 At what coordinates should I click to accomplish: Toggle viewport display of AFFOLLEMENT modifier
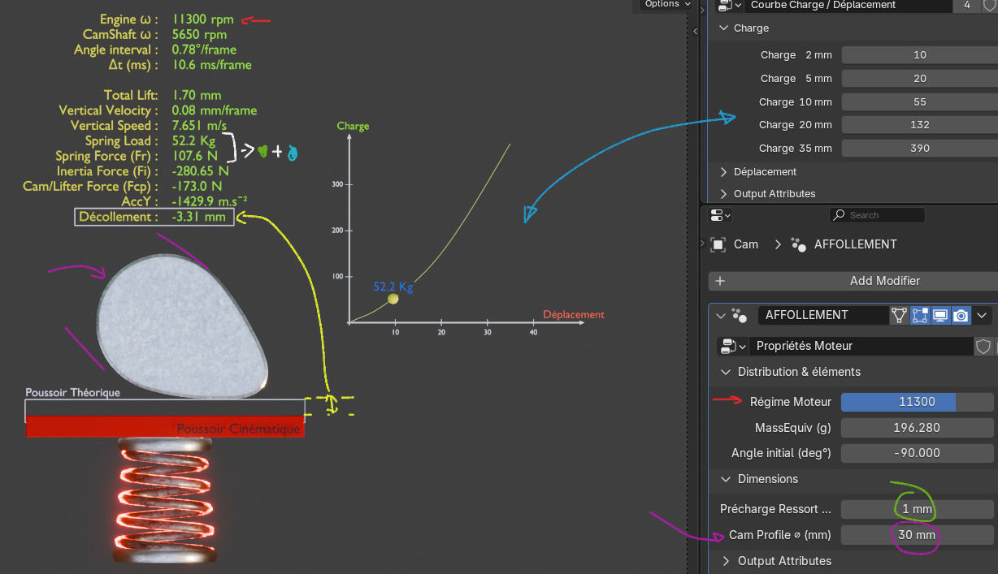click(x=940, y=315)
